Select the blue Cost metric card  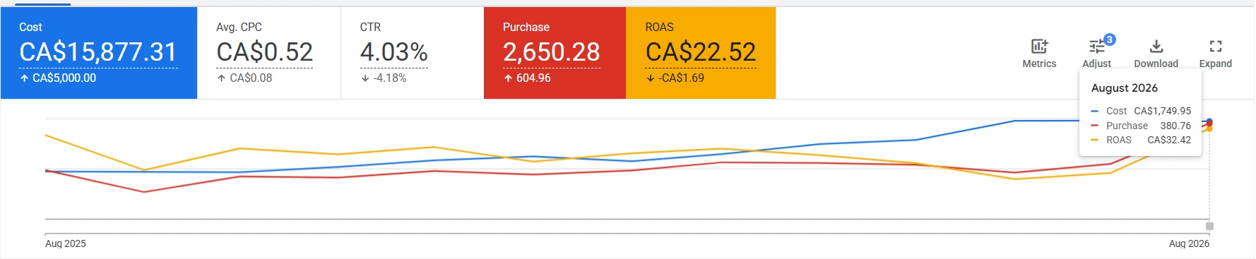[99, 53]
